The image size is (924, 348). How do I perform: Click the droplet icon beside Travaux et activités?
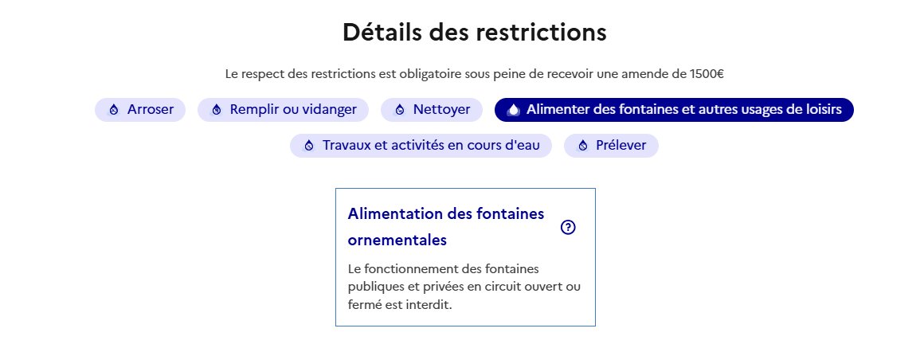pyautogui.click(x=309, y=146)
